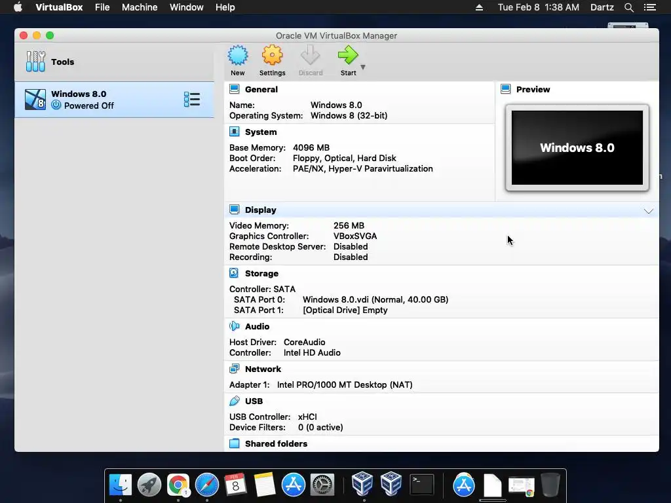Image resolution: width=671 pixels, height=503 pixels.
Task: Click the Dartz user name in menu bar
Action: [x=602, y=7]
